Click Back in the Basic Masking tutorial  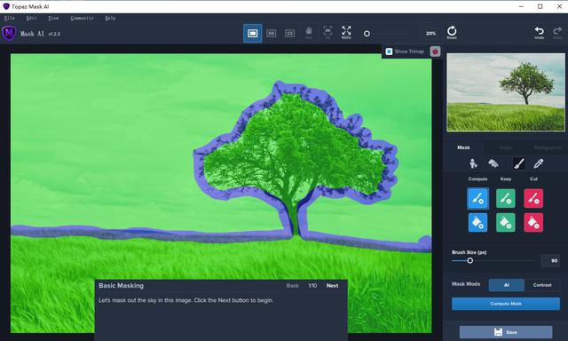coord(292,286)
